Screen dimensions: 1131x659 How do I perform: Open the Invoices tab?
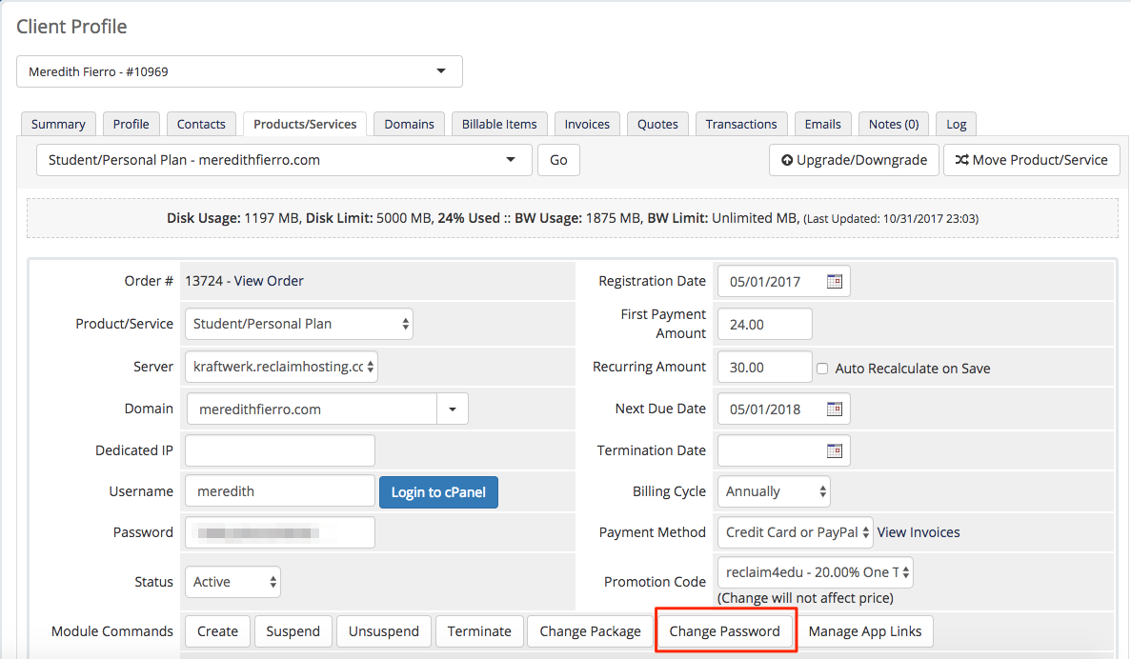coord(587,124)
